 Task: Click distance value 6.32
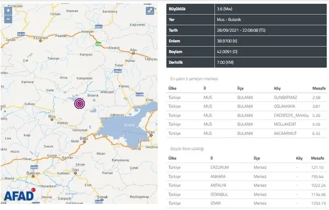pos(316,133)
